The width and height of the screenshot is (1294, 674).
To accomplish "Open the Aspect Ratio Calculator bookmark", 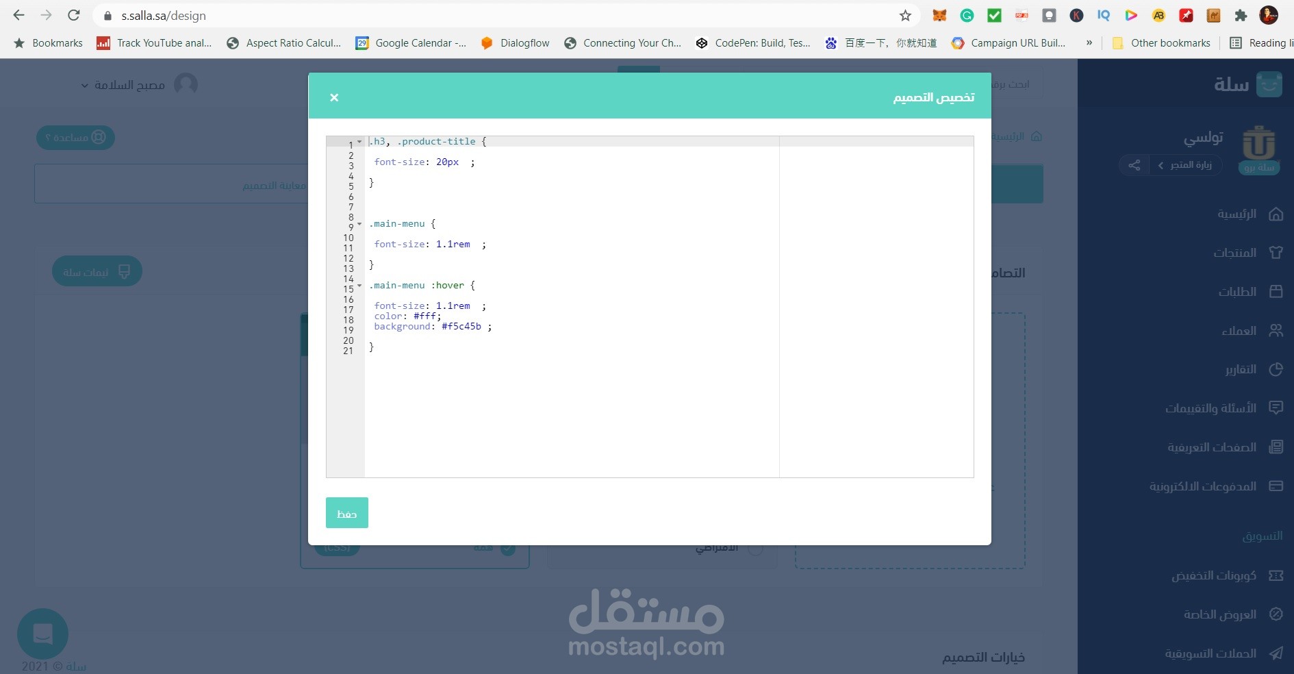I will (x=283, y=42).
